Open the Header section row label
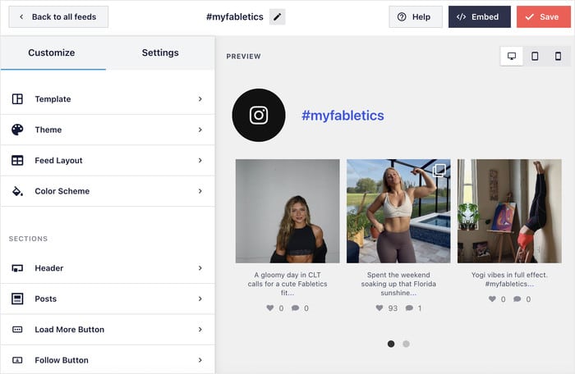Image resolution: width=575 pixels, height=374 pixels. click(49, 268)
